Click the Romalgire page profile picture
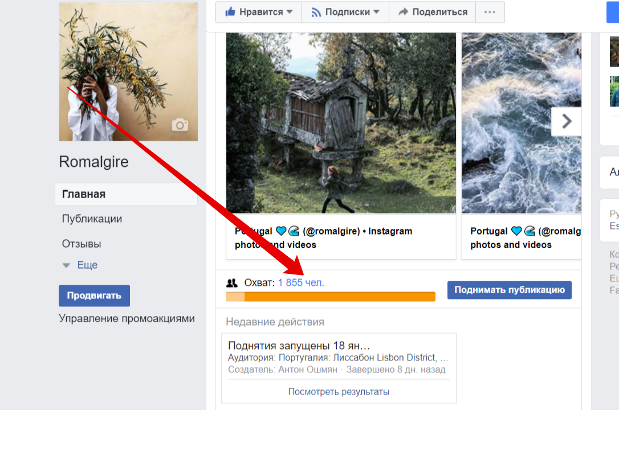Image resolution: width=619 pixels, height=476 pixels. pyautogui.click(x=128, y=71)
